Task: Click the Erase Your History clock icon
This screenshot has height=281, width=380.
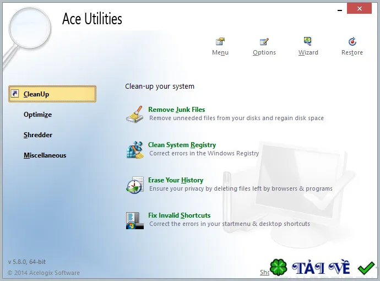Action: tap(135, 185)
